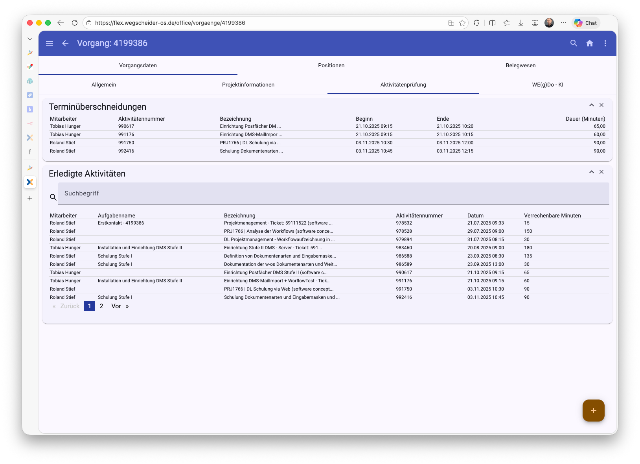This screenshot has height=464, width=640.
Task: Bookmark page with the star icon
Action: pyautogui.click(x=462, y=23)
